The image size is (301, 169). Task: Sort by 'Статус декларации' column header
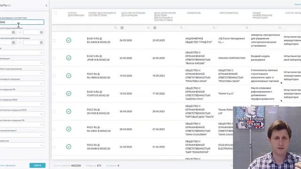tap(76, 14)
